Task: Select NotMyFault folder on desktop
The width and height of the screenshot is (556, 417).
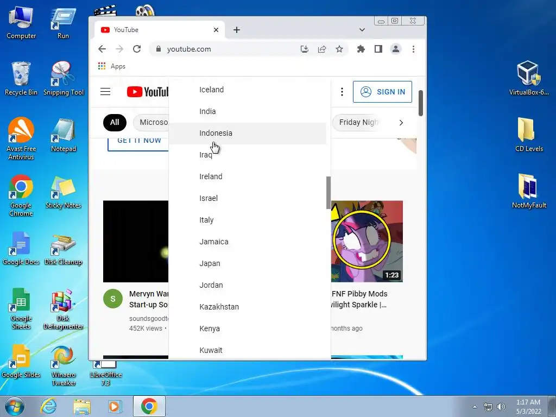Action: pyautogui.click(x=529, y=191)
